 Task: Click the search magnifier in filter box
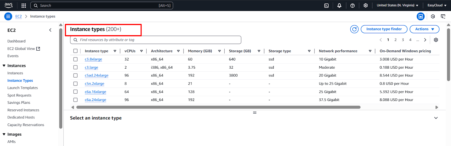[x=76, y=40]
